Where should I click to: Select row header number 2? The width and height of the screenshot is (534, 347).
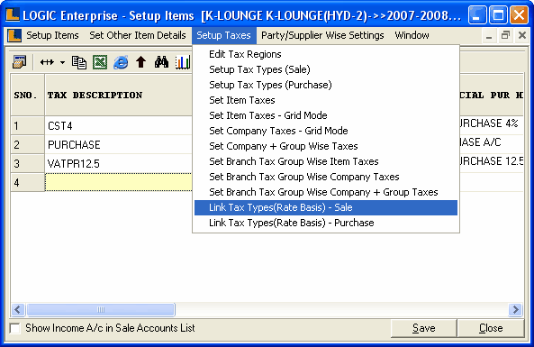(27, 145)
